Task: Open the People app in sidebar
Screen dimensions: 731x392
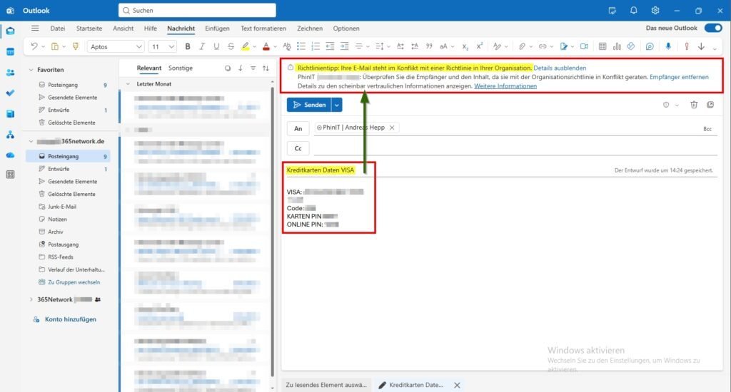Action: tap(10, 73)
